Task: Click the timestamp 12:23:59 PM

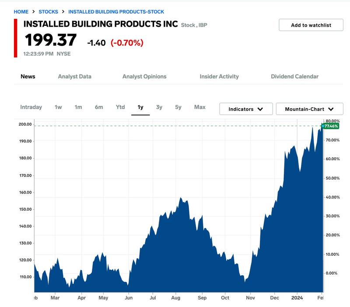Action: point(38,54)
